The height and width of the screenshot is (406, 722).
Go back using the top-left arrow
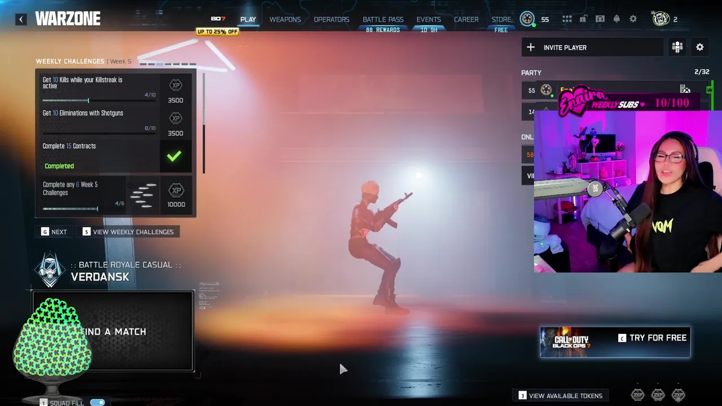tap(21, 19)
